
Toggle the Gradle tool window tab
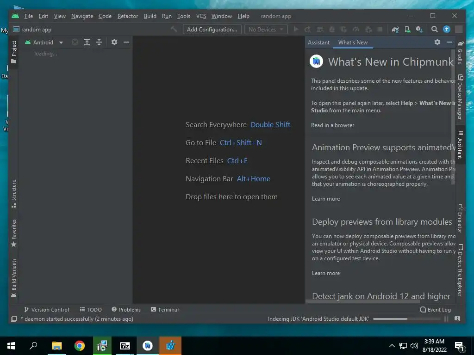pos(460,53)
